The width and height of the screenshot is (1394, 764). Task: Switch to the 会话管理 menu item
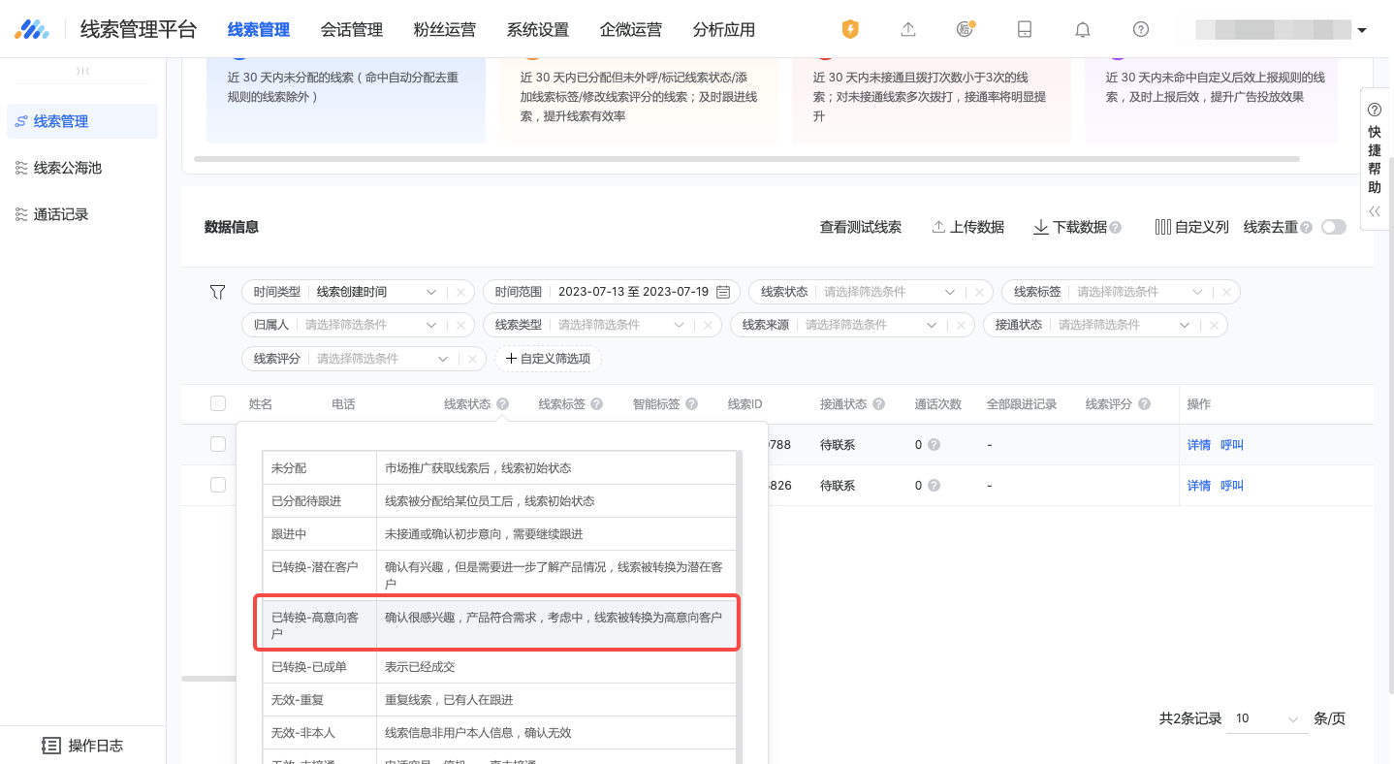click(351, 29)
